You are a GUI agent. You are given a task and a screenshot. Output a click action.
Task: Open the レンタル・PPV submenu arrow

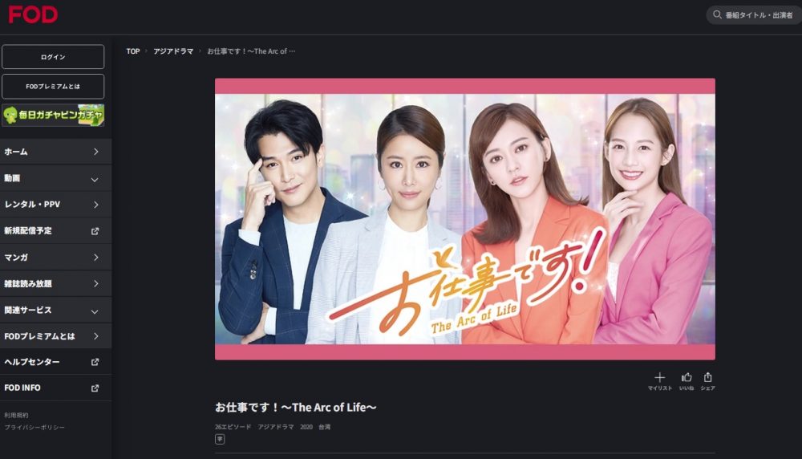(x=95, y=205)
